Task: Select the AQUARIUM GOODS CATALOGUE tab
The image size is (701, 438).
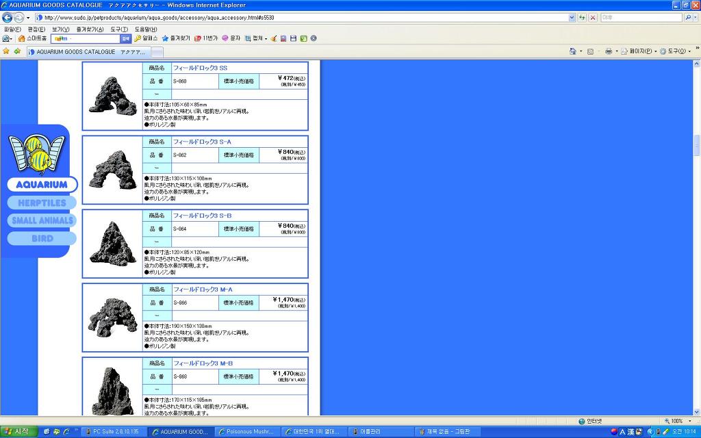Action: click(88, 52)
